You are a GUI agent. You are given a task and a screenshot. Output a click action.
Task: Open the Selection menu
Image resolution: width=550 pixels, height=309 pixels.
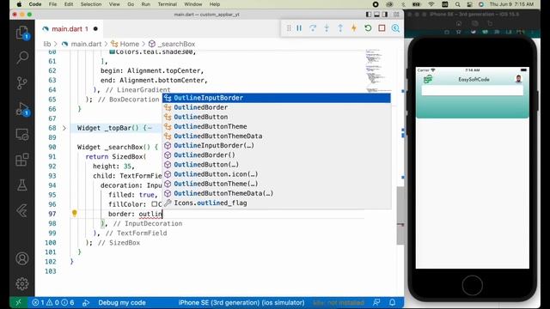(91, 4)
